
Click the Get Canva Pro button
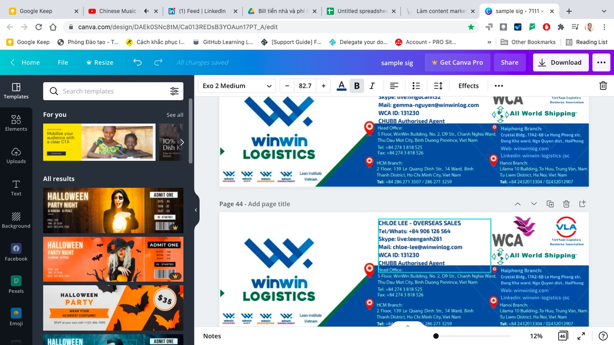coord(457,62)
